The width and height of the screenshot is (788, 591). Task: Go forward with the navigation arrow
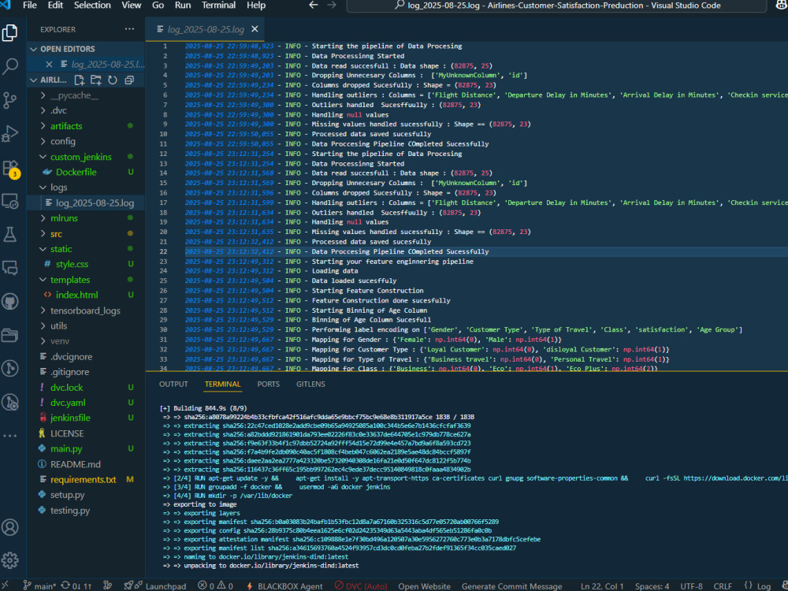[332, 5]
